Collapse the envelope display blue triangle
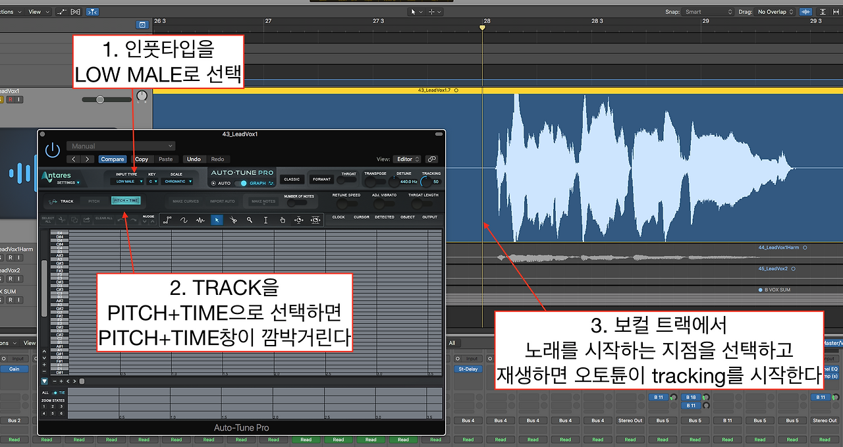This screenshot has width=843, height=447. (45, 381)
